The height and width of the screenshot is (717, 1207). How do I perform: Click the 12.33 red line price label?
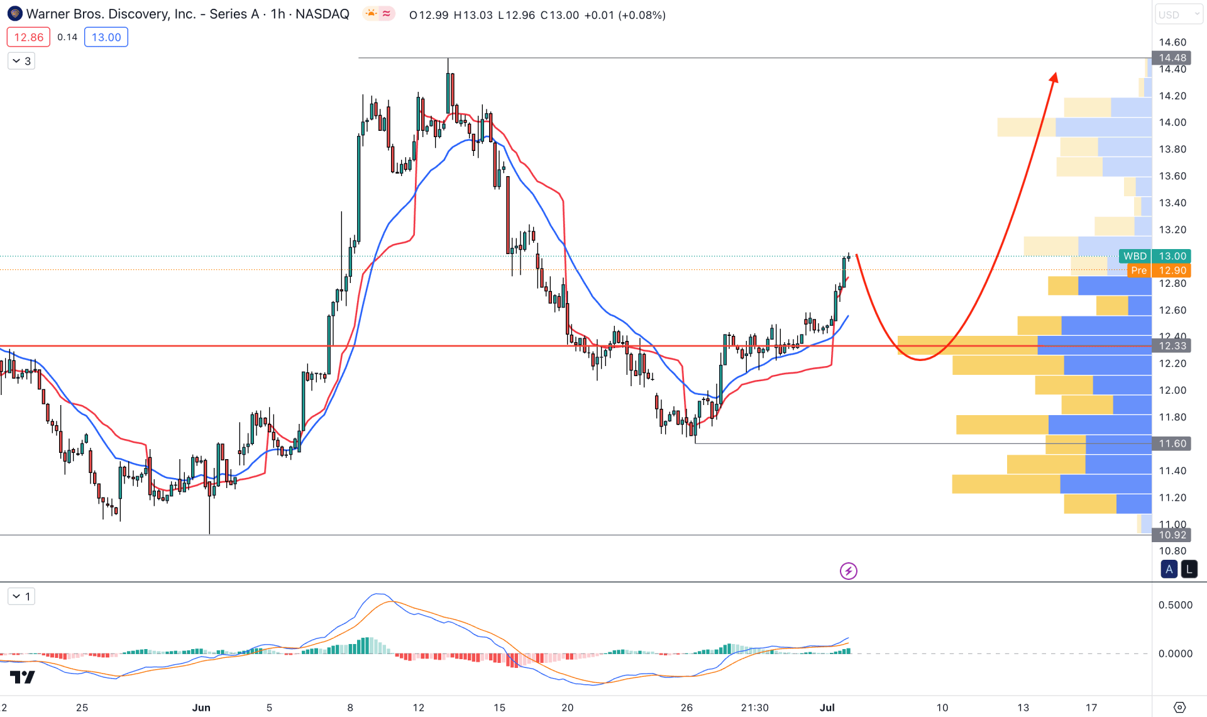[x=1172, y=346]
